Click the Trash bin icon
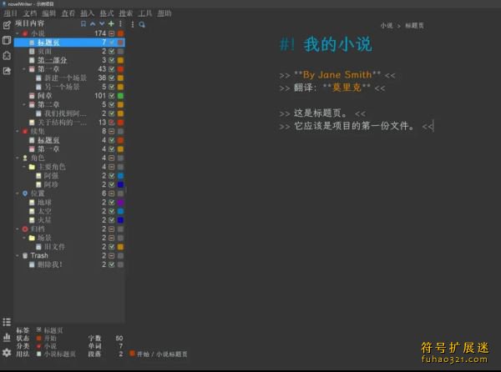Screen dimensions: 501x372 pyautogui.click(x=25, y=255)
